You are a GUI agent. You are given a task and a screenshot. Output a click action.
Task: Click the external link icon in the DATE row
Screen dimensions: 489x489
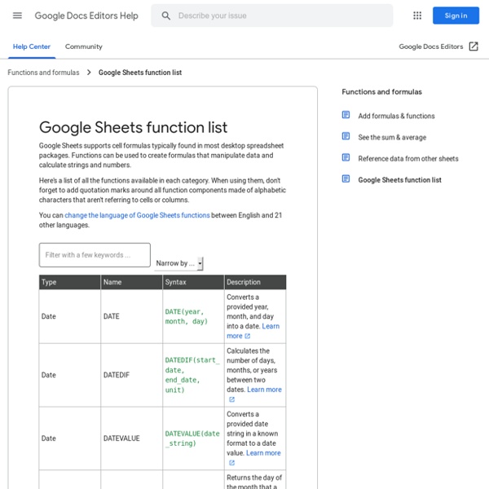[x=247, y=336]
